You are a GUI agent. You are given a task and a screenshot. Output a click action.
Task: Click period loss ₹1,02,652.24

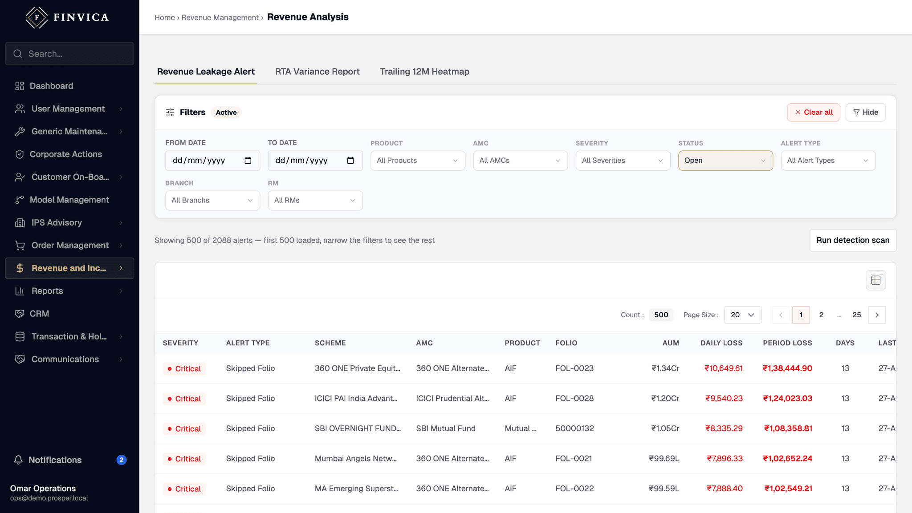pyautogui.click(x=787, y=459)
